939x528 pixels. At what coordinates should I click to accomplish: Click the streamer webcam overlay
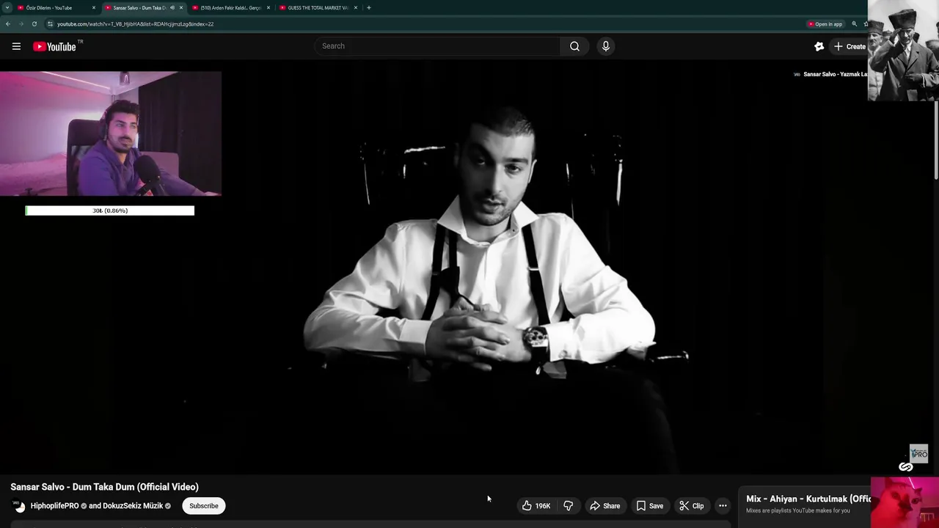pyautogui.click(x=110, y=134)
